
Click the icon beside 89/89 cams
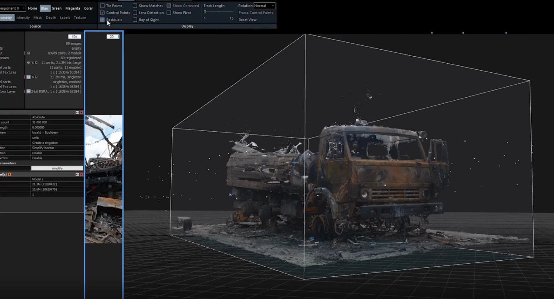[28, 53]
